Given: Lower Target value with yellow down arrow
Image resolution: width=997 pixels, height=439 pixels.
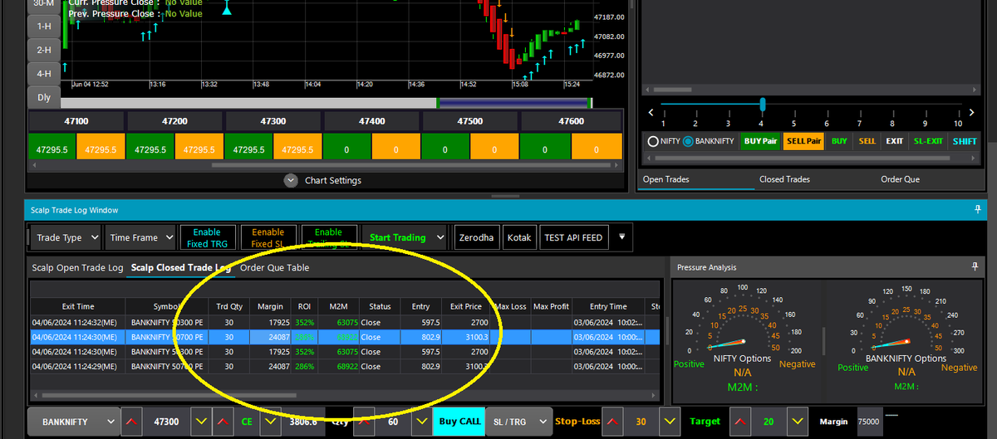Looking at the screenshot, I should pos(798,422).
